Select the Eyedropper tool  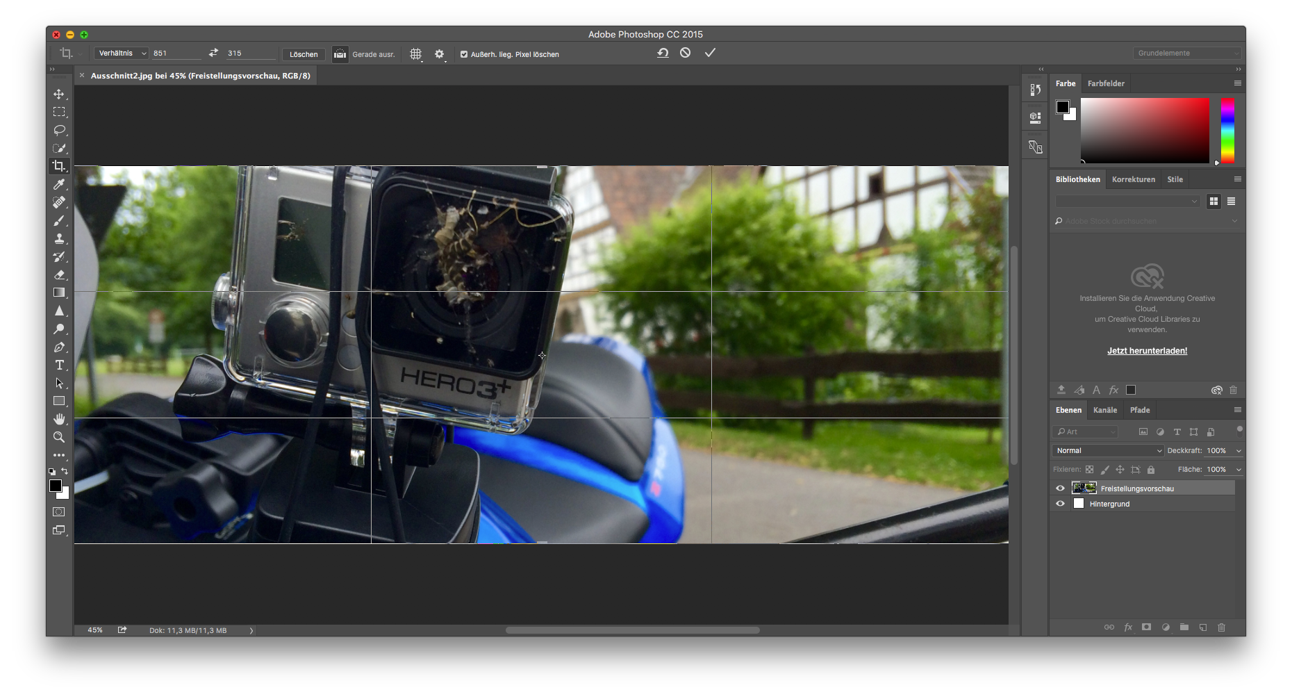[x=59, y=184]
